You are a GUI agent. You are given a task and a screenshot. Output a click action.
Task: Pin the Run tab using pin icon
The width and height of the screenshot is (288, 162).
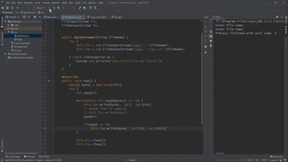click(206, 53)
